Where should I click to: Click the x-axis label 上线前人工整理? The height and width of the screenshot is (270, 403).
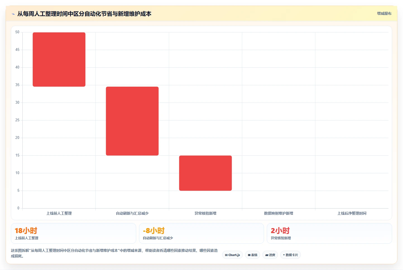pos(59,213)
